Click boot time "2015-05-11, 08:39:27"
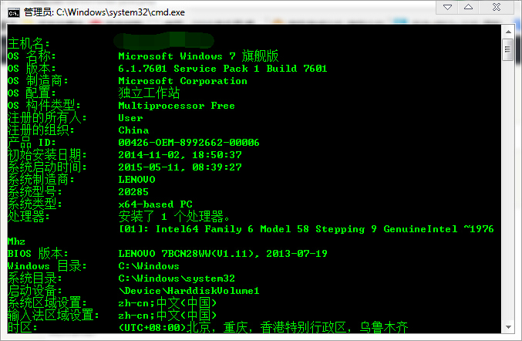 coord(180,167)
